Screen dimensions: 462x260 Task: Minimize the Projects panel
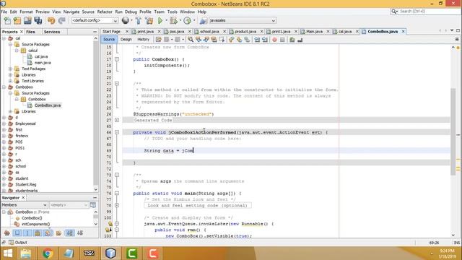[95, 32]
